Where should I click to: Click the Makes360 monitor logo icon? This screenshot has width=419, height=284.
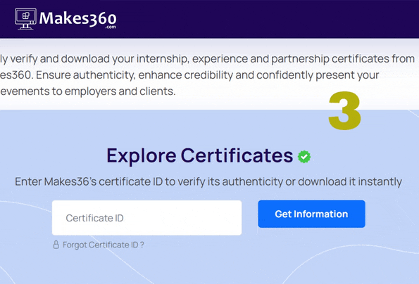pos(25,19)
